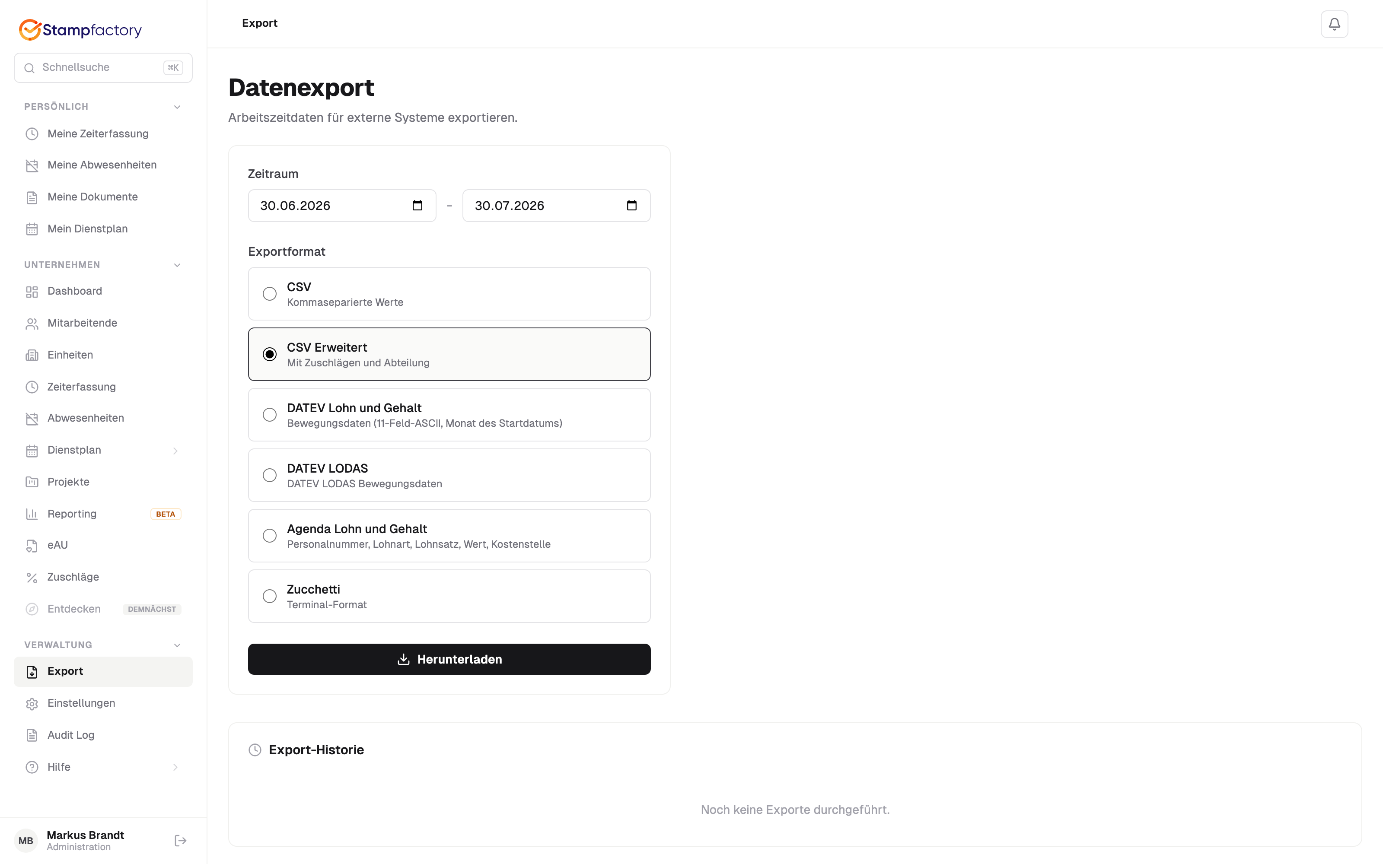The image size is (1383, 864).
Task: Click the Zuschläge percent icon
Action: pos(32,577)
